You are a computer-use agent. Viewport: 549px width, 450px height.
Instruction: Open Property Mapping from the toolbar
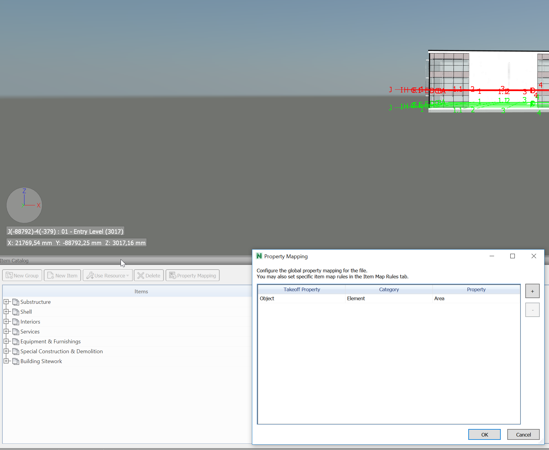tap(192, 275)
